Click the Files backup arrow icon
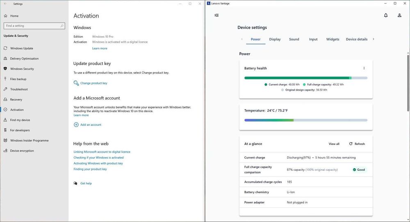 [x=5, y=79]
